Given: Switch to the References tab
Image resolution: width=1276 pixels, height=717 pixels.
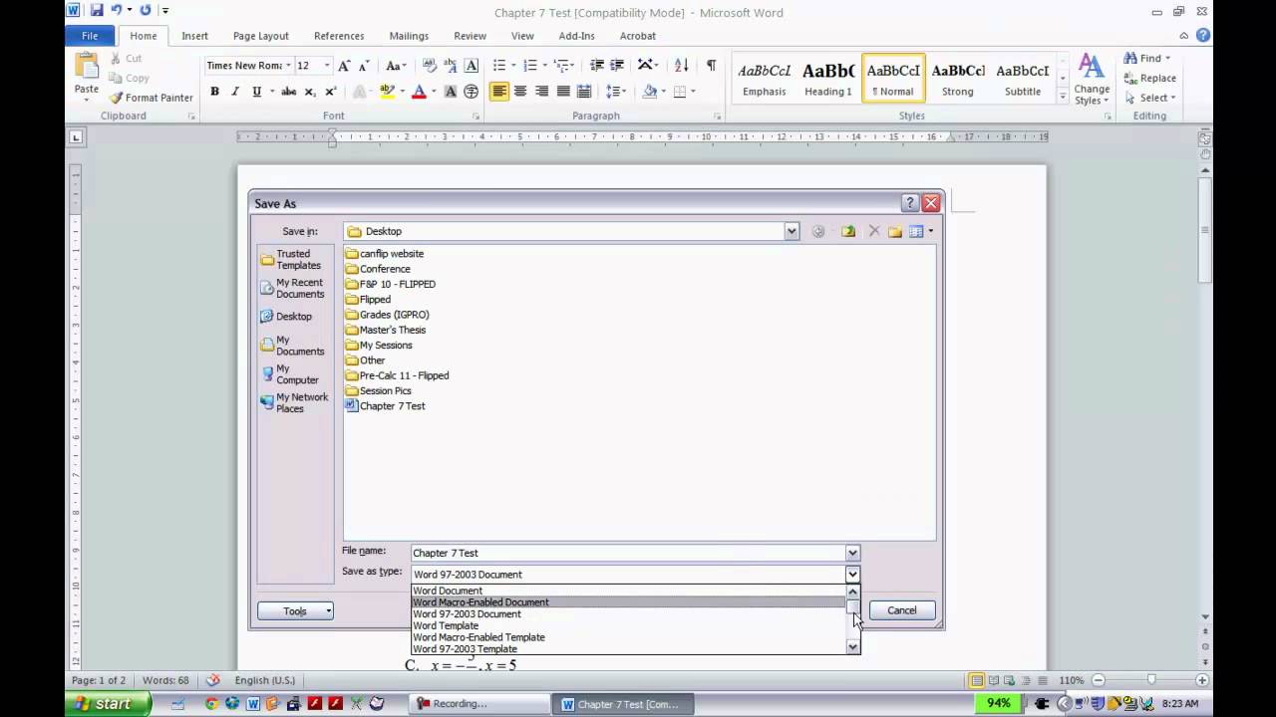Looking at the screenshot, I should coord(339,36).
